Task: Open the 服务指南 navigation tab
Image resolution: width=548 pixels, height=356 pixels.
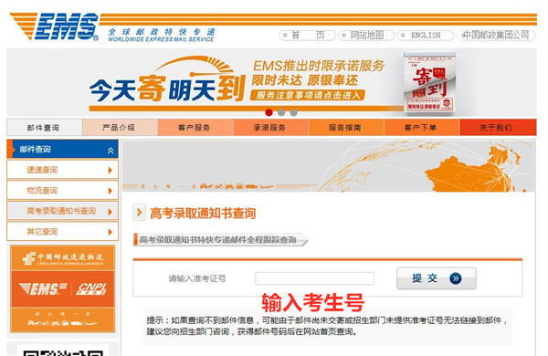Action: pyautogui.click(x=346, y=128)
